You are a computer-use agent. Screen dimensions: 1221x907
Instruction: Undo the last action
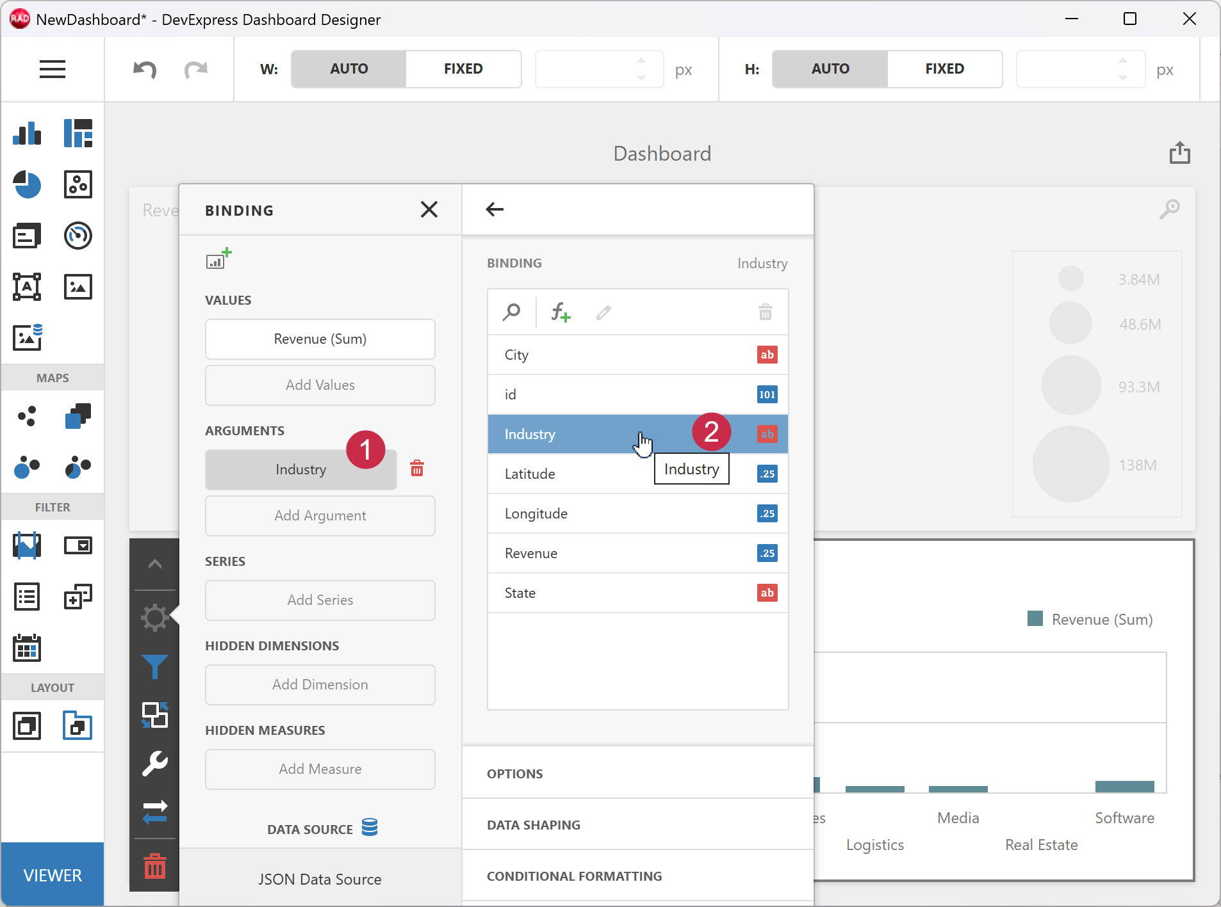(x=145, y=69)
